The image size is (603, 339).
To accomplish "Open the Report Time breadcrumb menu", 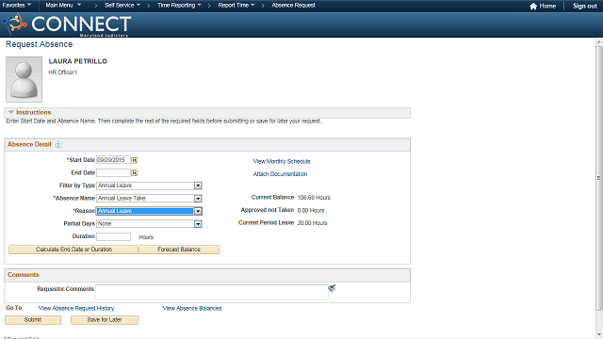I will point(236,6).
